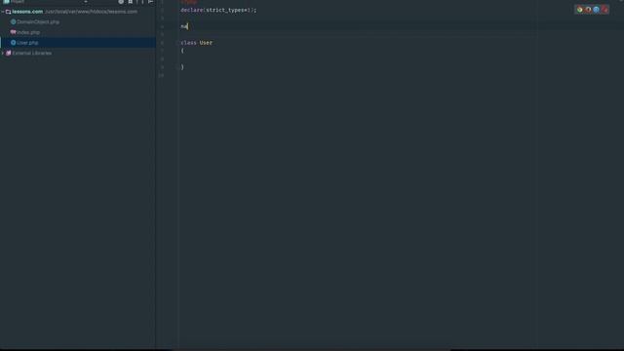The image size is (624, 351).
Task: Click the opening brace of class User
Action: pyautogui.click(x=182, y=51)
